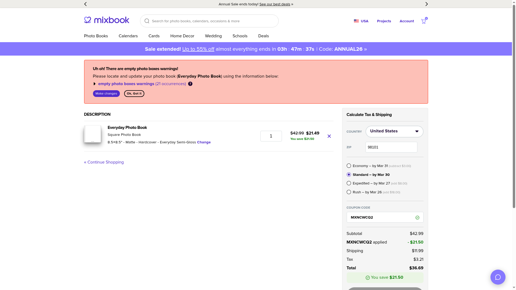The image size is (516, 290).
Task: Open the Photo Books menu
Action: pos(96,36)
